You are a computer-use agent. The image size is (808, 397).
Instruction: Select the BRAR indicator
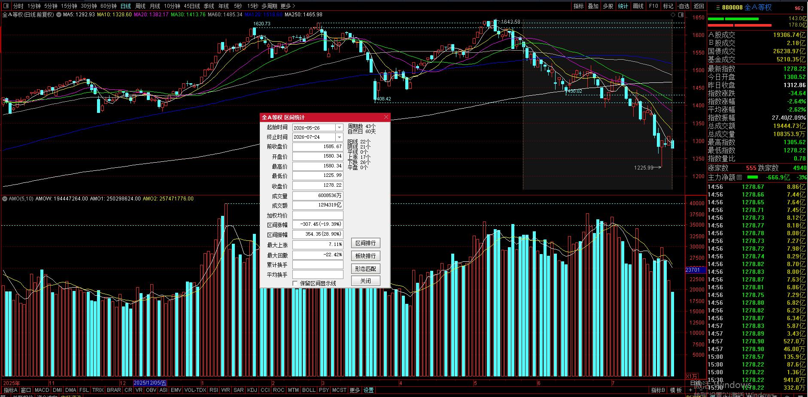114,390
